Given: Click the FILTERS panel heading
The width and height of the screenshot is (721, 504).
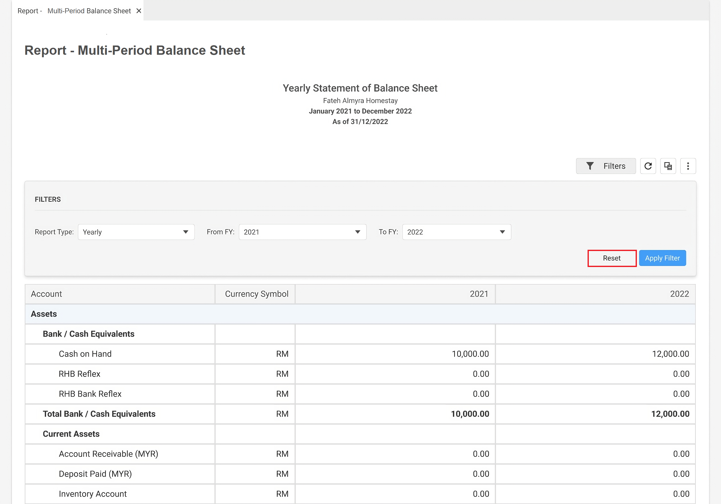Looking at the screenshot, I should (48, 199).
